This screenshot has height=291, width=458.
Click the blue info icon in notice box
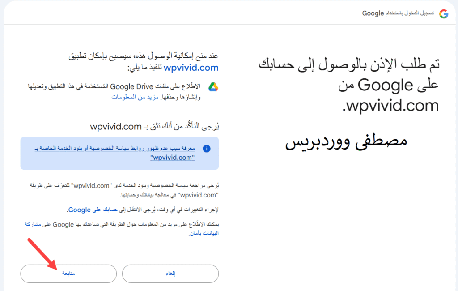pos(207,149)
